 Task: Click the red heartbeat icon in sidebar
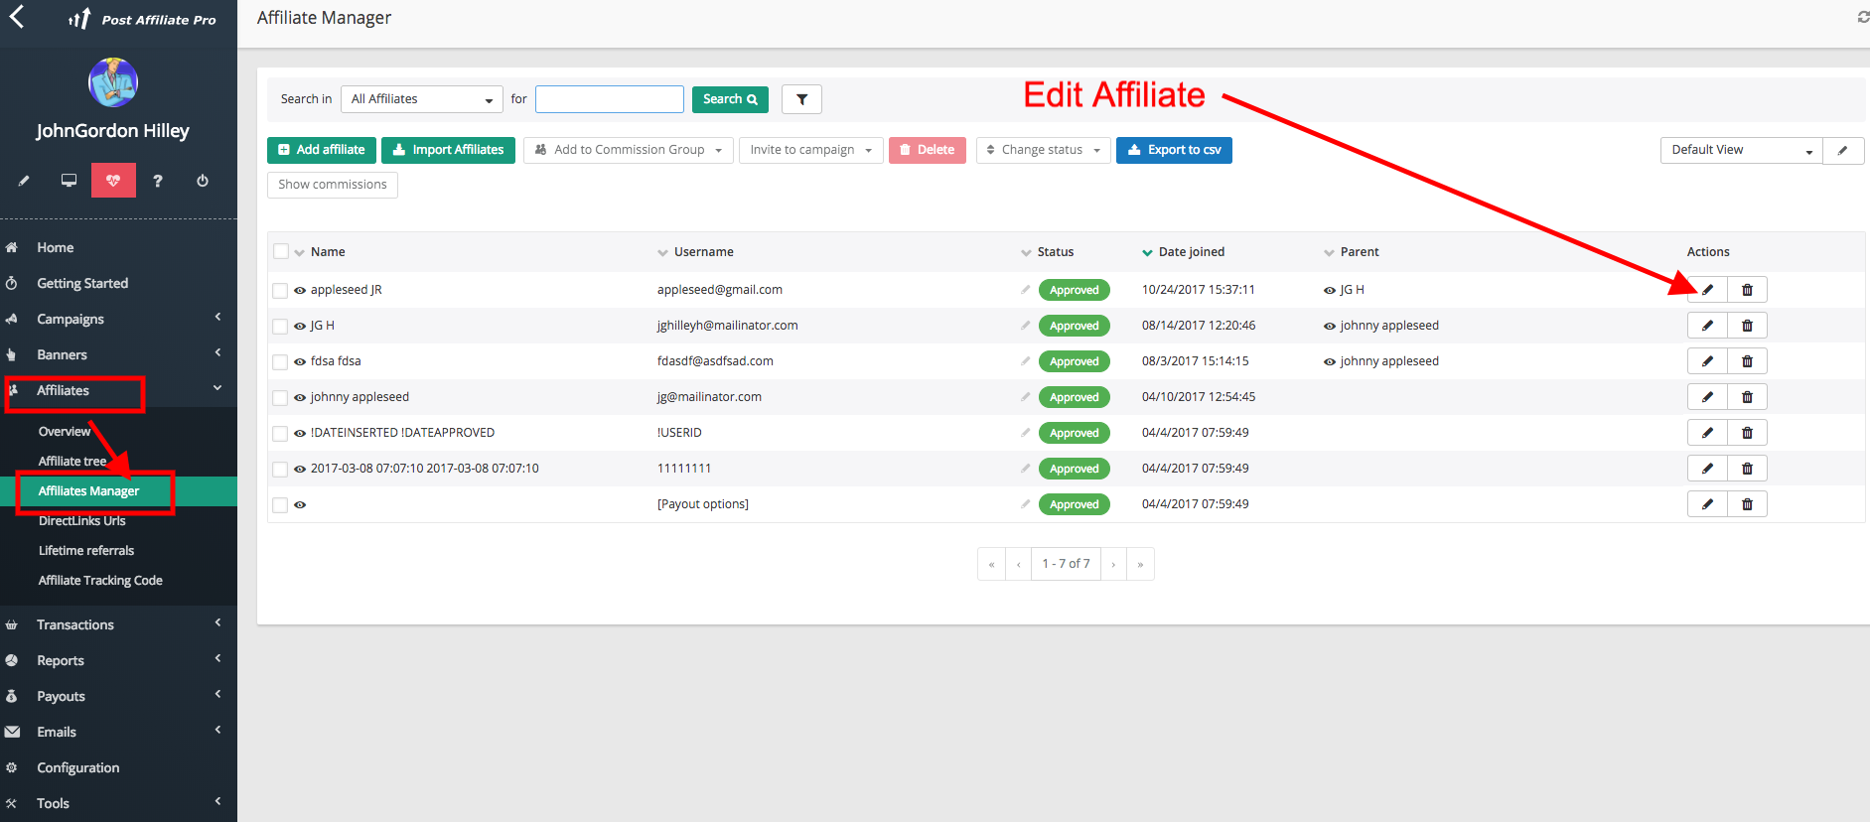pos(113,181)
